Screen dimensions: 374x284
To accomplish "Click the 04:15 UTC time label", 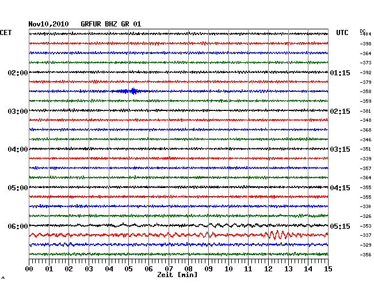I will [x=340, y=188].
